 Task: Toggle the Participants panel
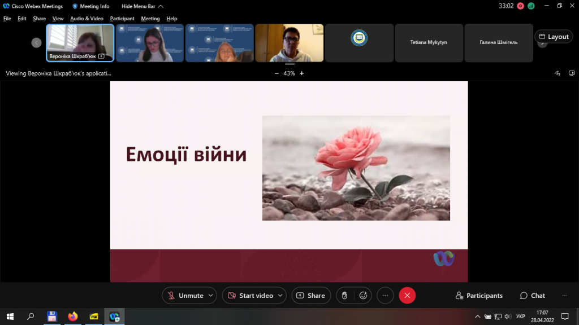pos(479,295)
